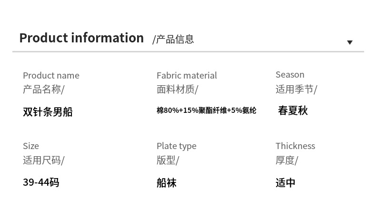The height and width of the screenshot is (210, 376).
Task: Select the 双针条男船 product name value
Action: [48, 112]
